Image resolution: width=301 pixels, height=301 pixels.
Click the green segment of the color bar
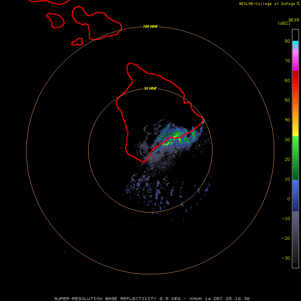pos(295,159)
